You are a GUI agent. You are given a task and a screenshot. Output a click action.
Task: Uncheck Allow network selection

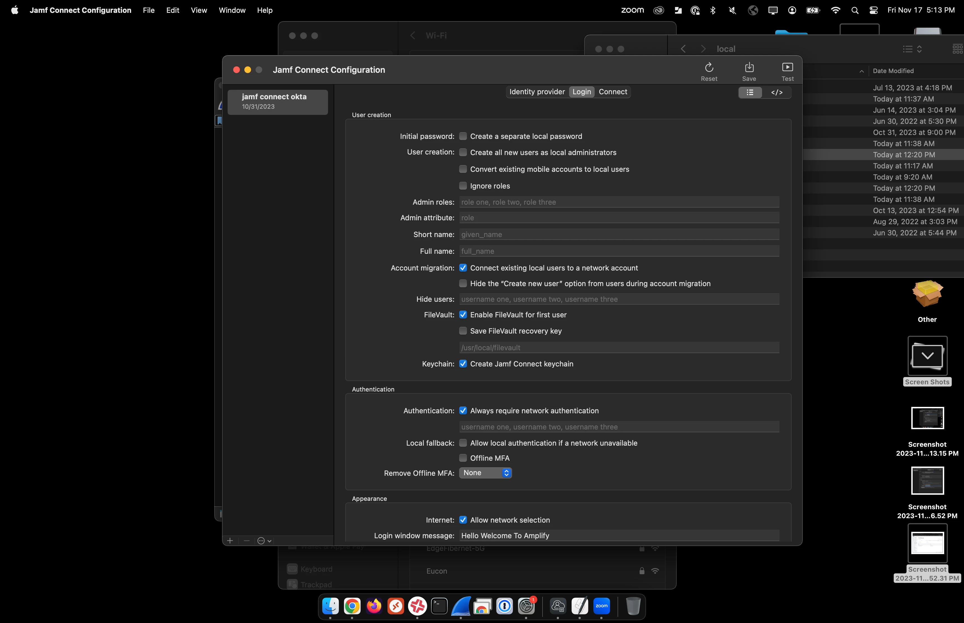click(463, 520)
